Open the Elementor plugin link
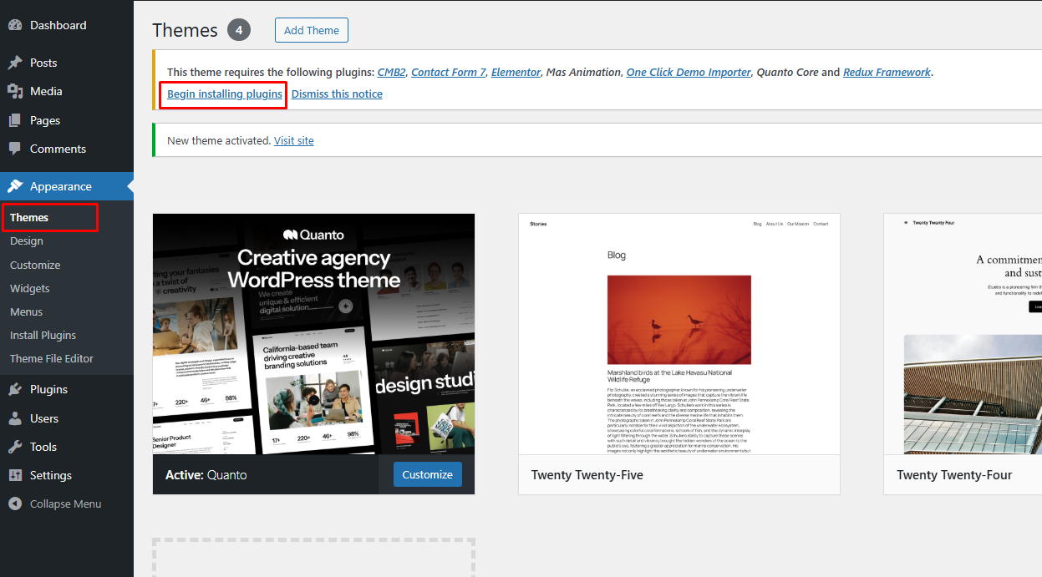Viewport: 1042px width, 577px height. [516, 72]
